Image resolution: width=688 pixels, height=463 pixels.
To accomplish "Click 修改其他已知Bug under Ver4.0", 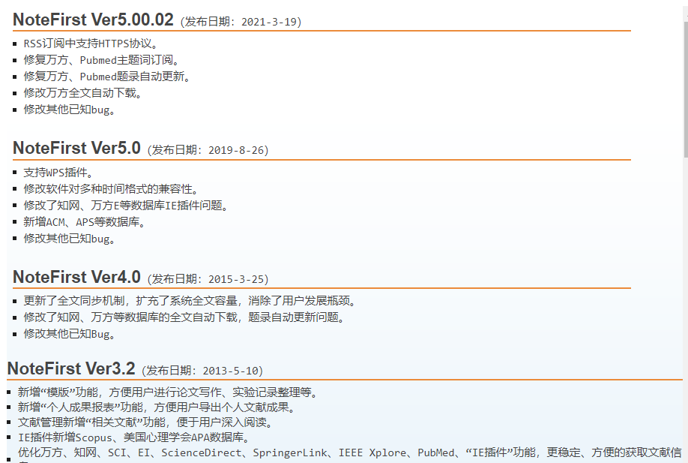I will click(70, 334).
